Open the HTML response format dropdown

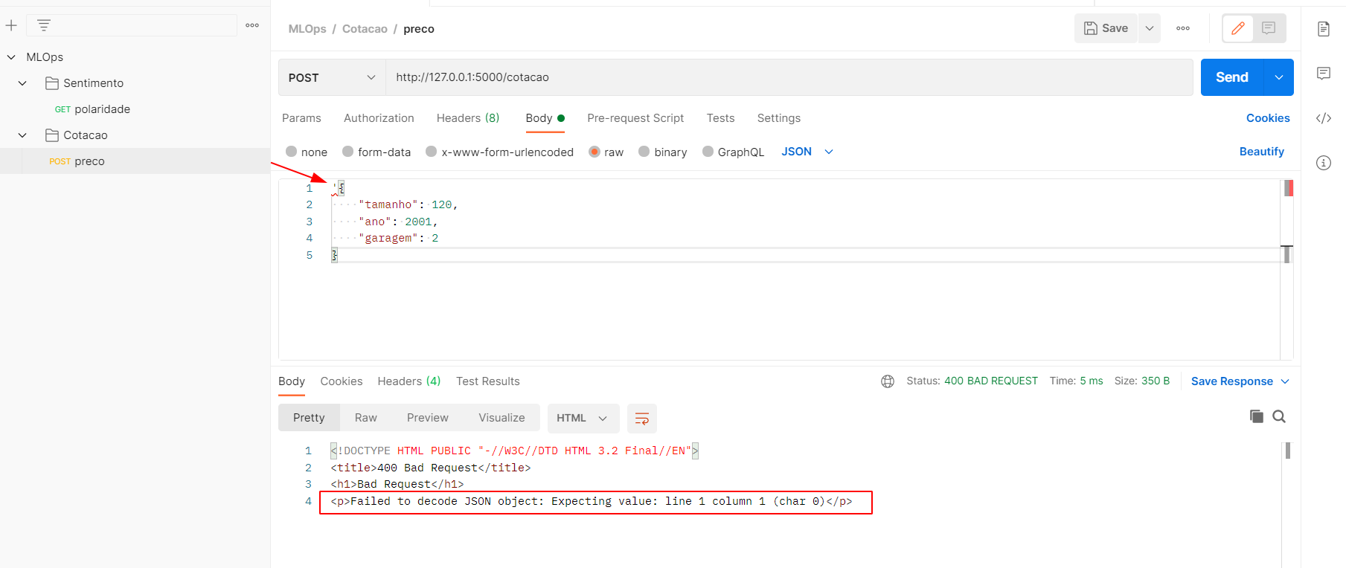click(583, 419)
